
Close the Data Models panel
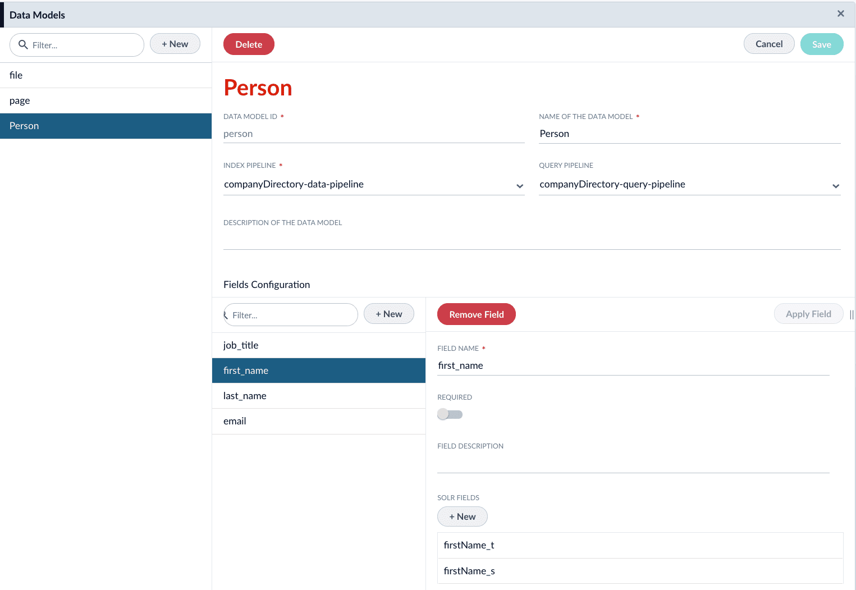coord(841,13)
